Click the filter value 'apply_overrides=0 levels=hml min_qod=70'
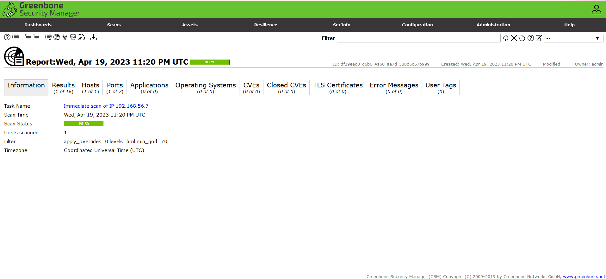This screenshot has height=279, width=606. pos(115,142)
